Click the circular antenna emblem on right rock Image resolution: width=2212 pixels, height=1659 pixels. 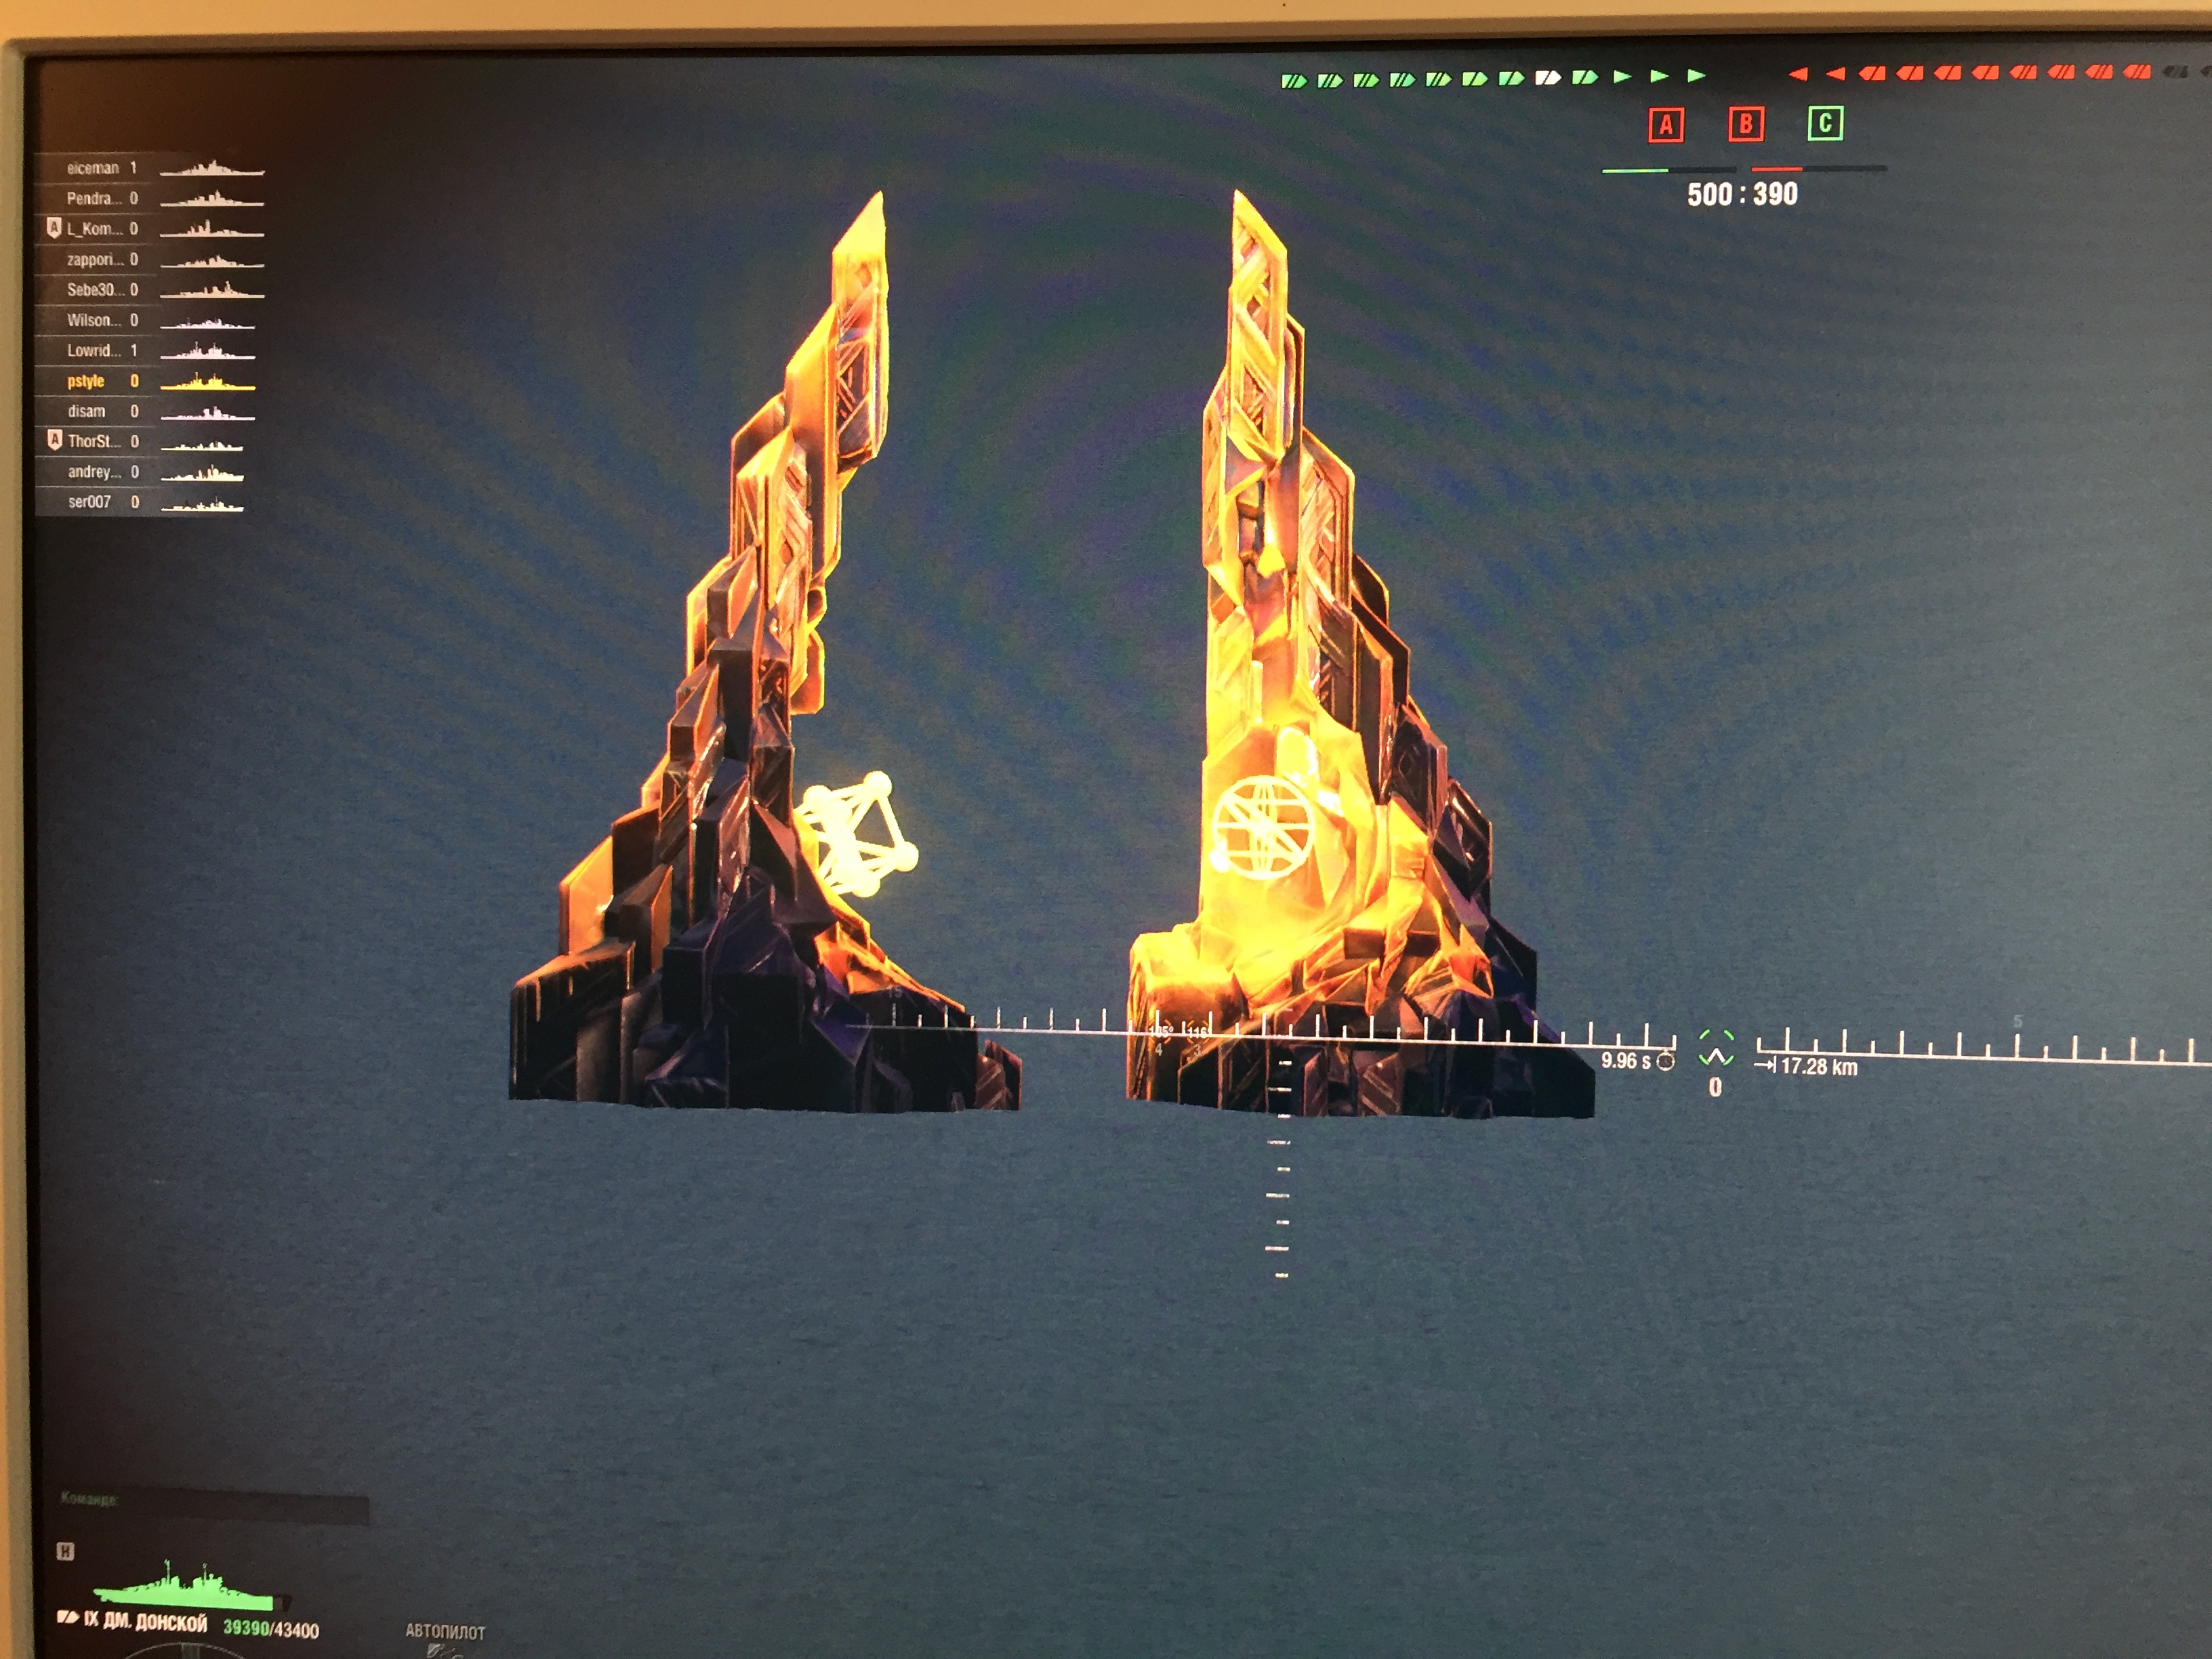tap(1262, 828)
